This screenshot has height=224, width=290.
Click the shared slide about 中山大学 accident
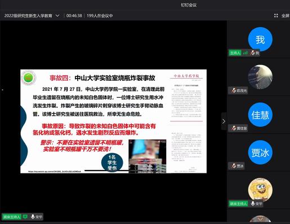pos(113,121)
